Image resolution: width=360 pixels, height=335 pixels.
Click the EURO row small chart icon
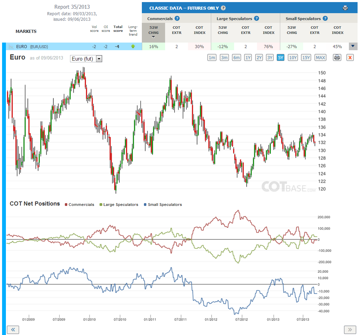pos(11,47)
